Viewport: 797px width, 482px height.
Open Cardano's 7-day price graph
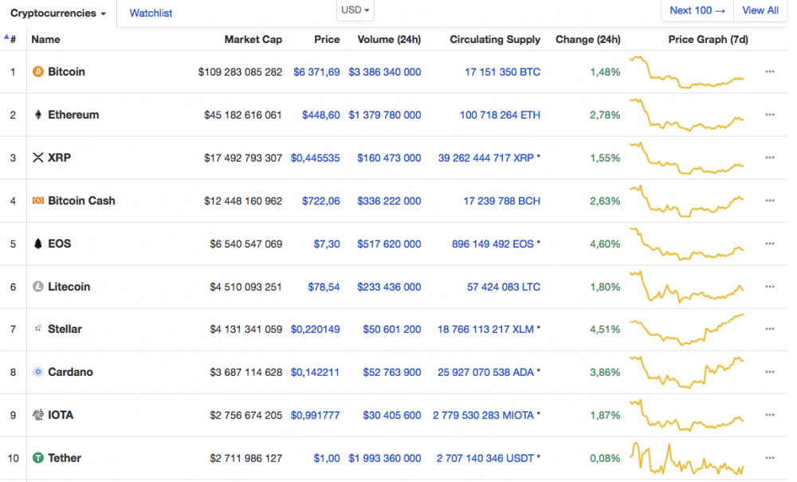pyautogui.click(x=687, y=372)
